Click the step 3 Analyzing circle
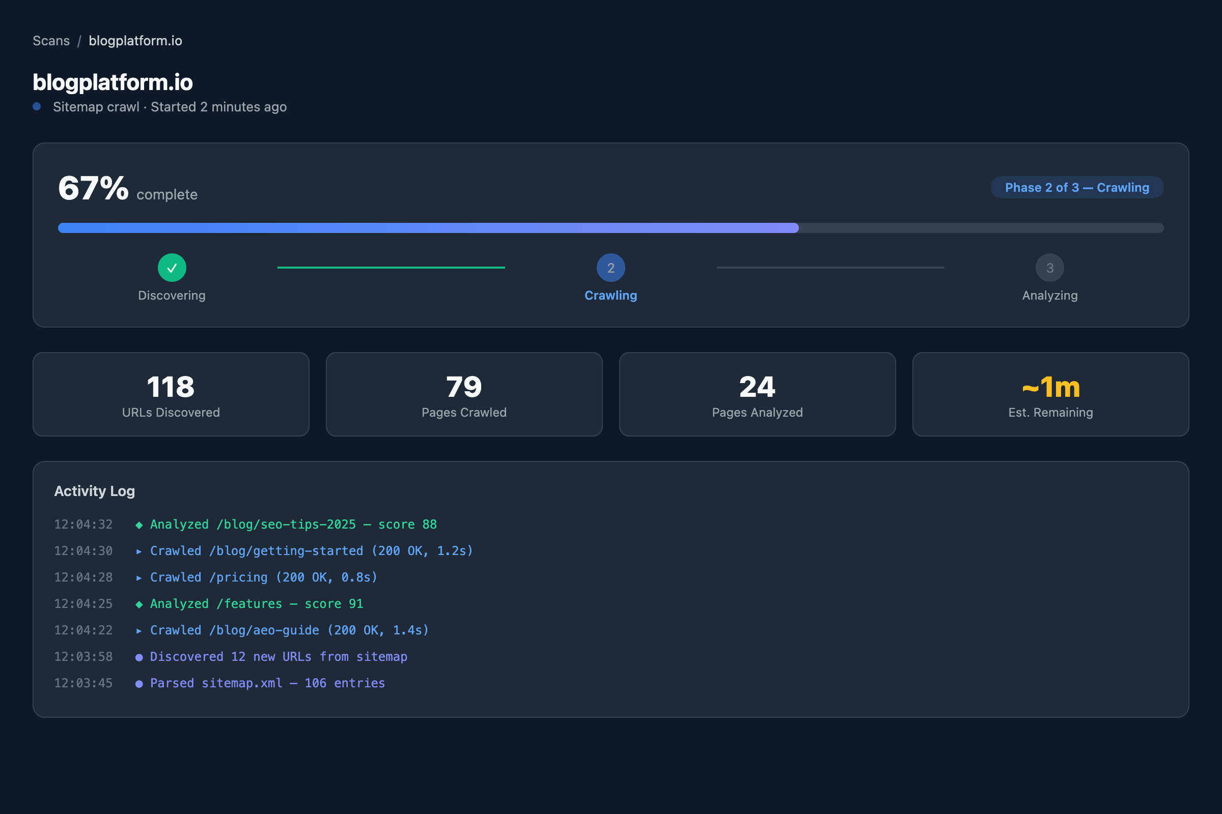This screenshot has height=814, width=1222. pyautogui.click(x=1049, y=268)
